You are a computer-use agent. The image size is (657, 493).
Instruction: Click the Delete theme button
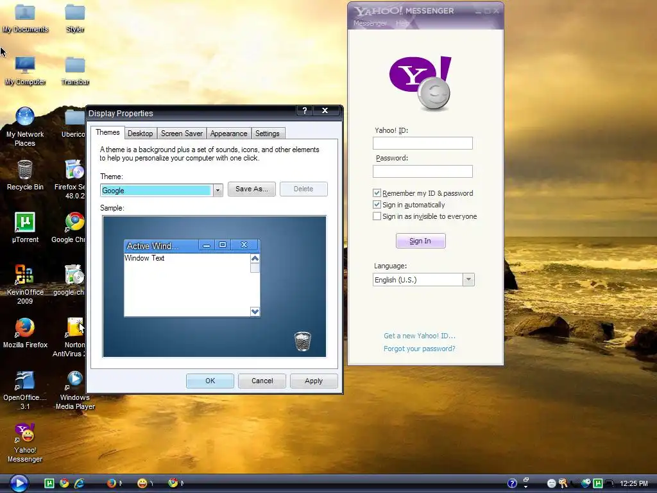pyautogui.click(x=303, y=189)
